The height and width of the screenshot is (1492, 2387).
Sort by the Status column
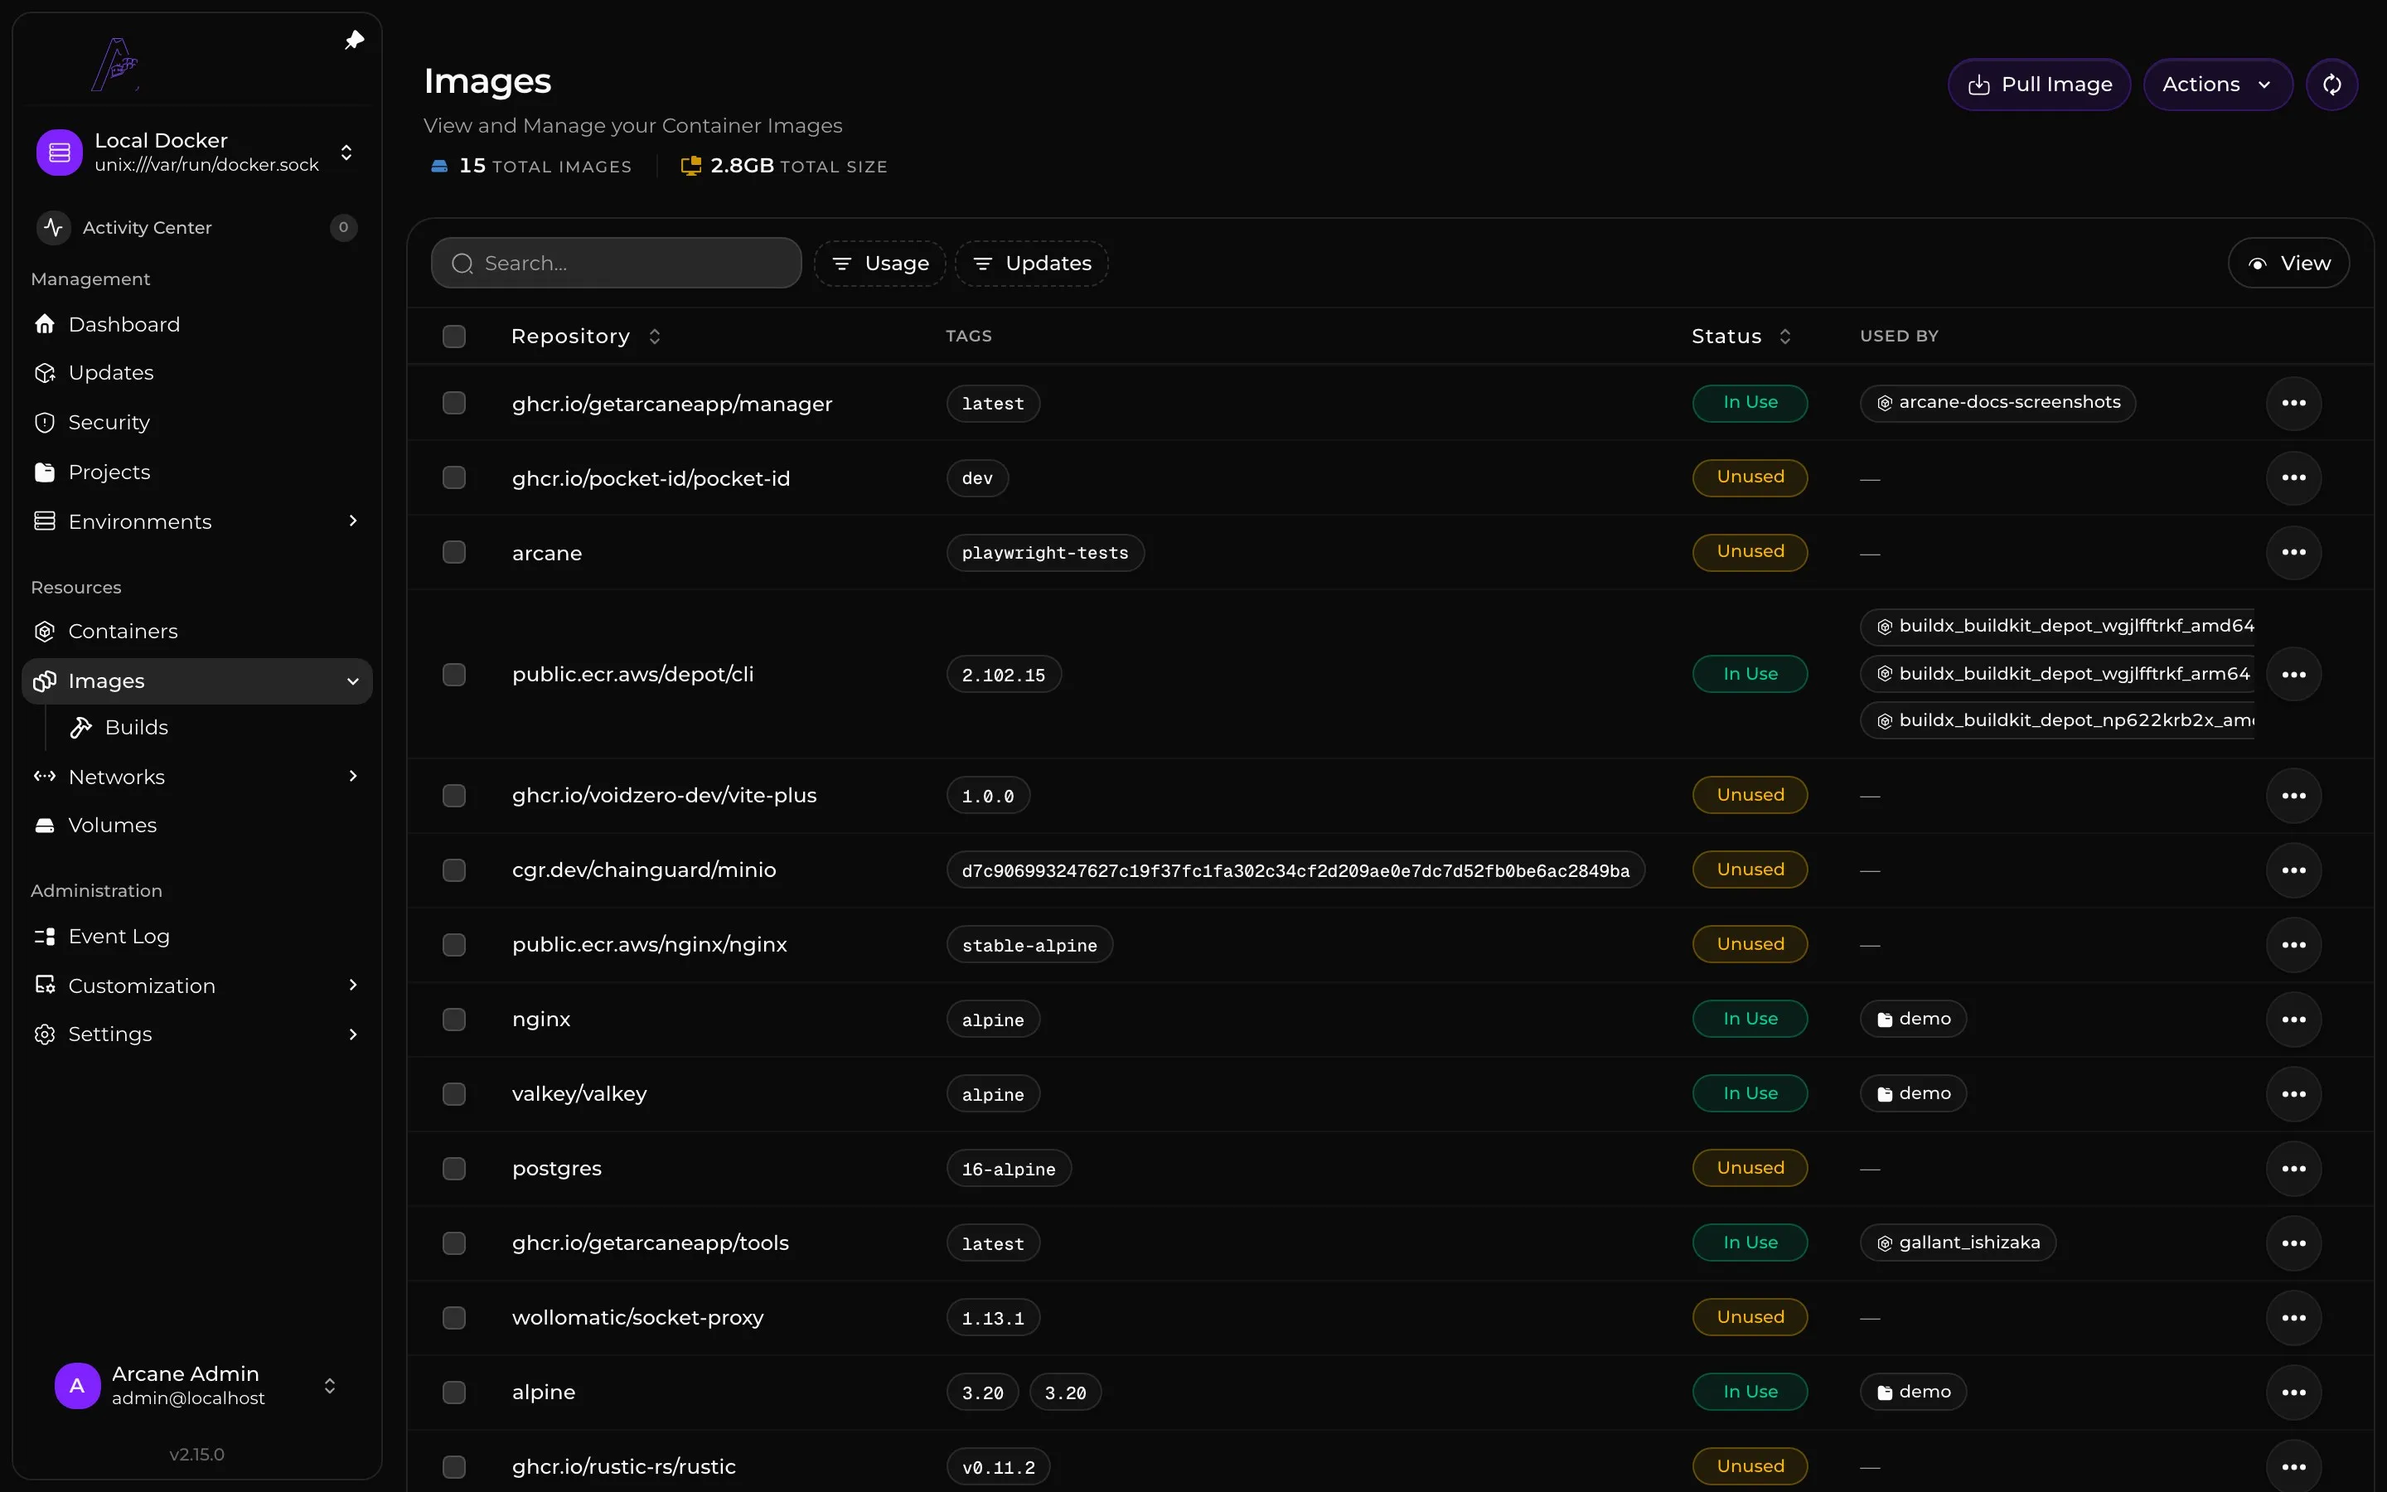(x=1741, y=337)
